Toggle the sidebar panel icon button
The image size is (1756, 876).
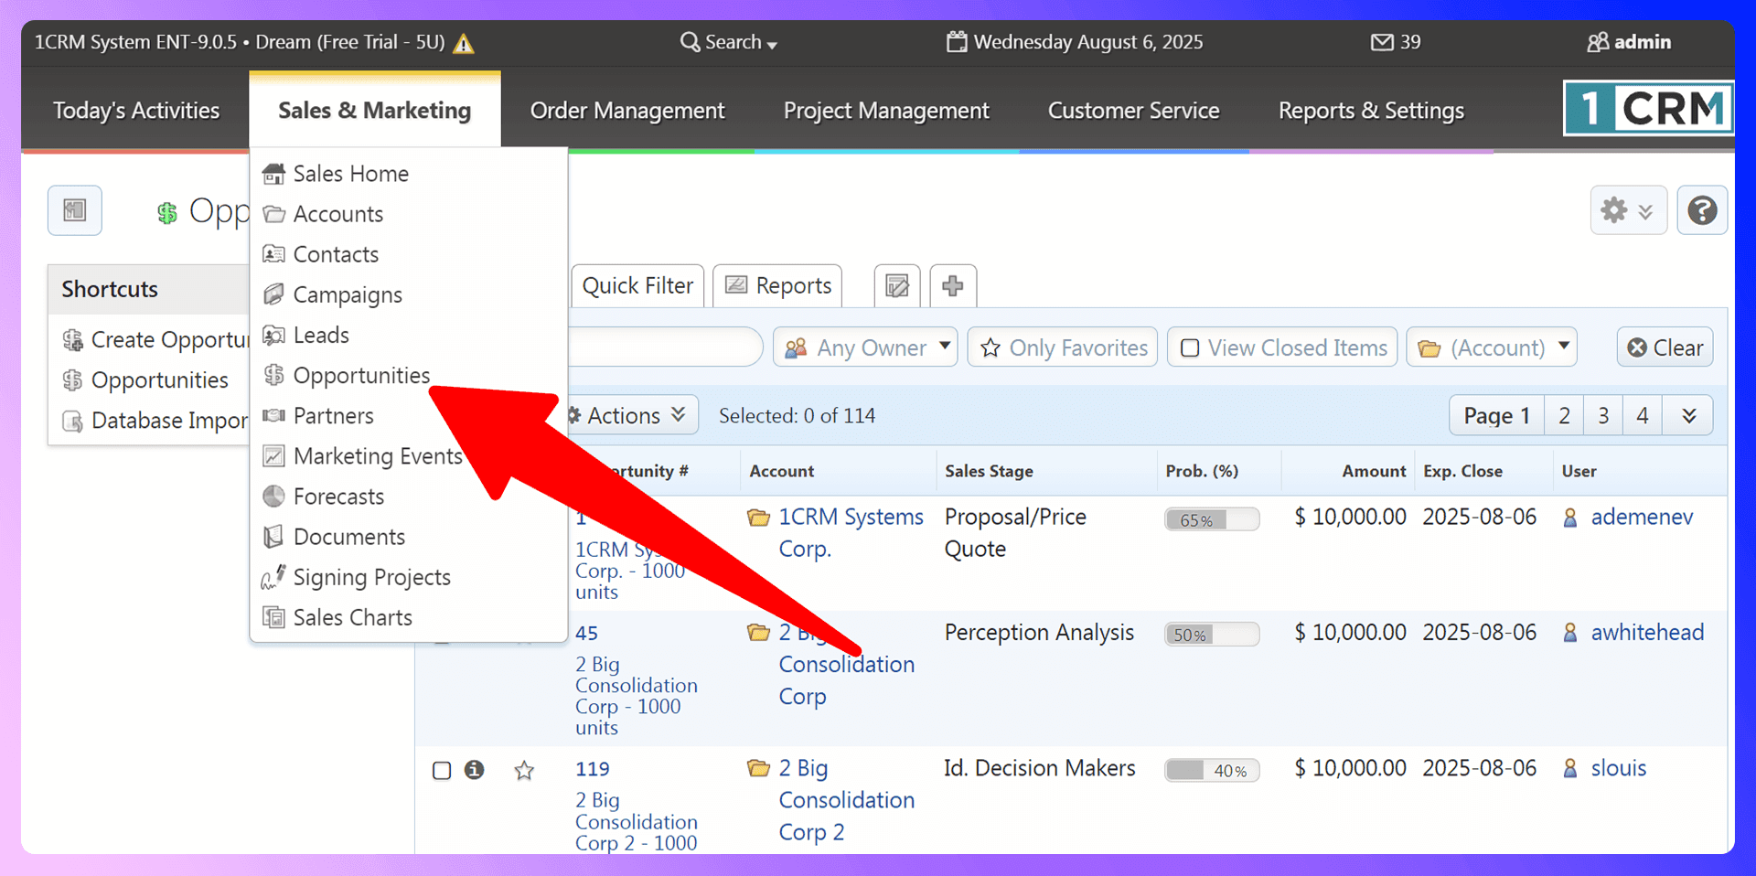75,210
